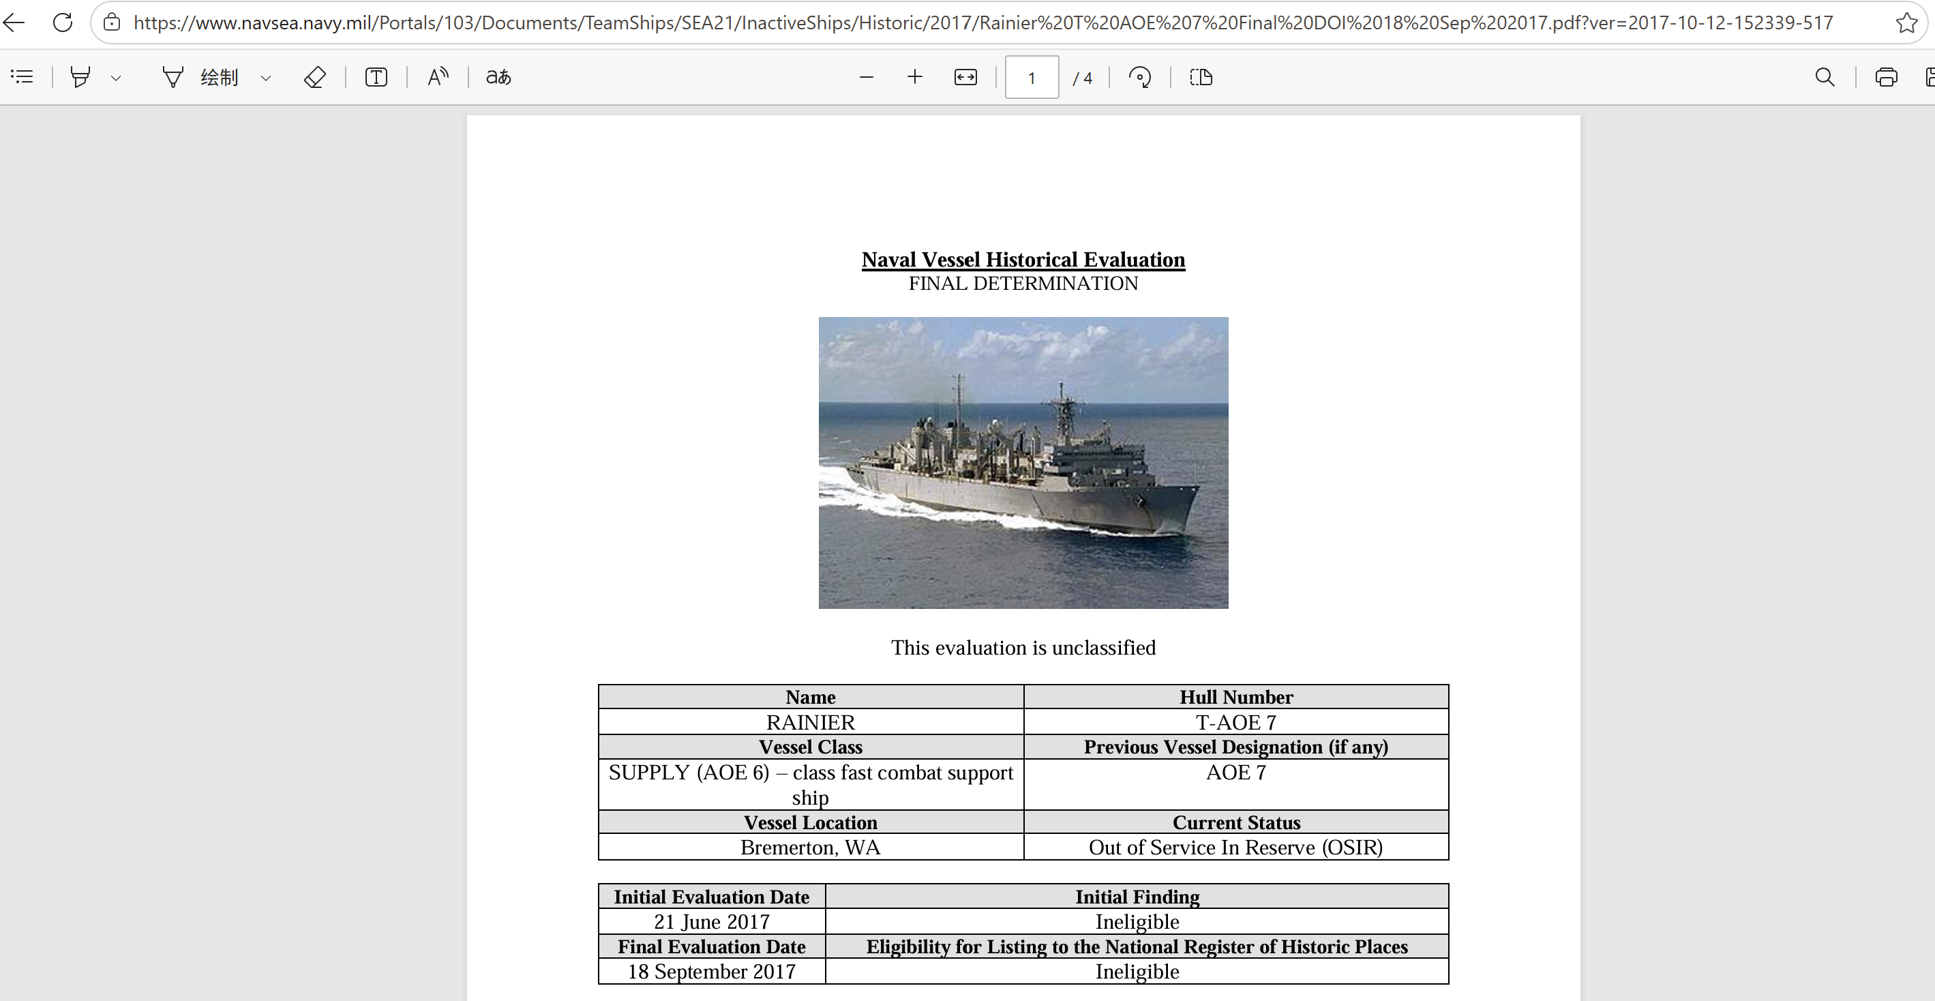Click the translate document icon
Screen dimensions: 1935x1001
point(498,76)
